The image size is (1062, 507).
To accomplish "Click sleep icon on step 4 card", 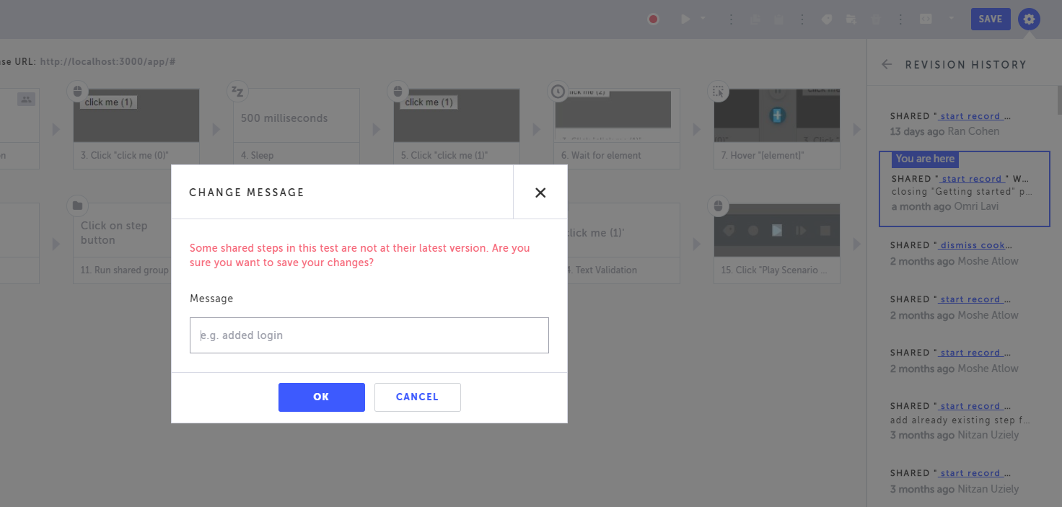I will pyautogui.click(x=237, y=91).
